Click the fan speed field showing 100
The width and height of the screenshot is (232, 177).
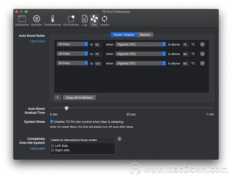(x=98, y=64)
